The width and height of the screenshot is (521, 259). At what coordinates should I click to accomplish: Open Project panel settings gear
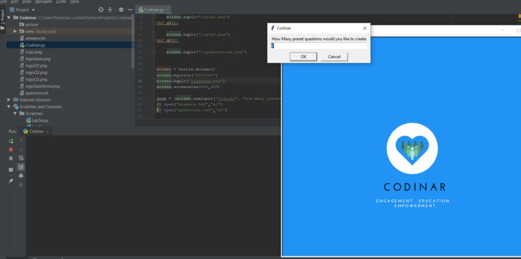click(x=121, y=10)
